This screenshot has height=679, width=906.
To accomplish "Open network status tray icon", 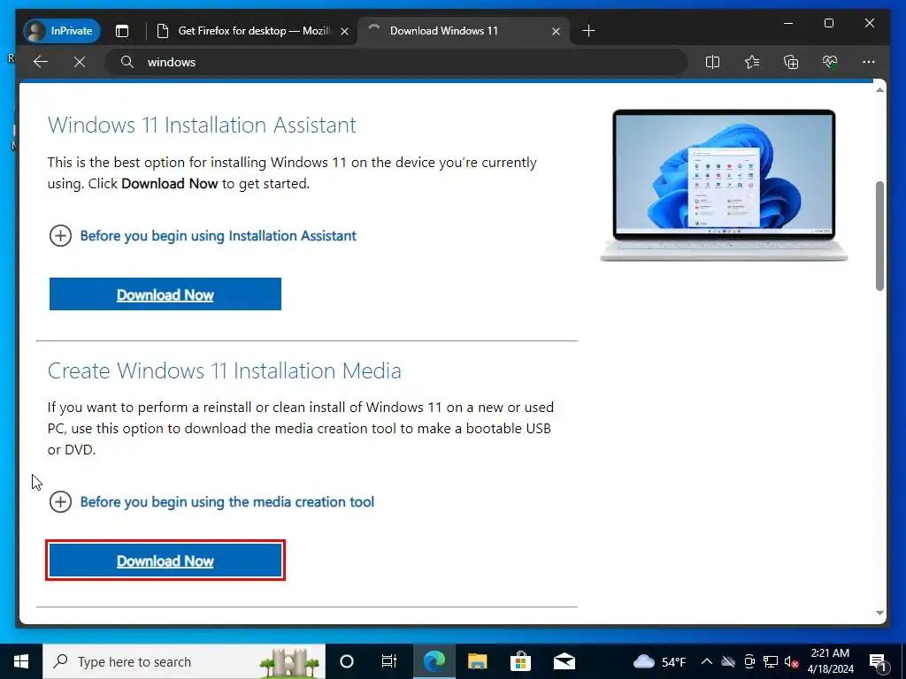I will click(x=771, y=661).
